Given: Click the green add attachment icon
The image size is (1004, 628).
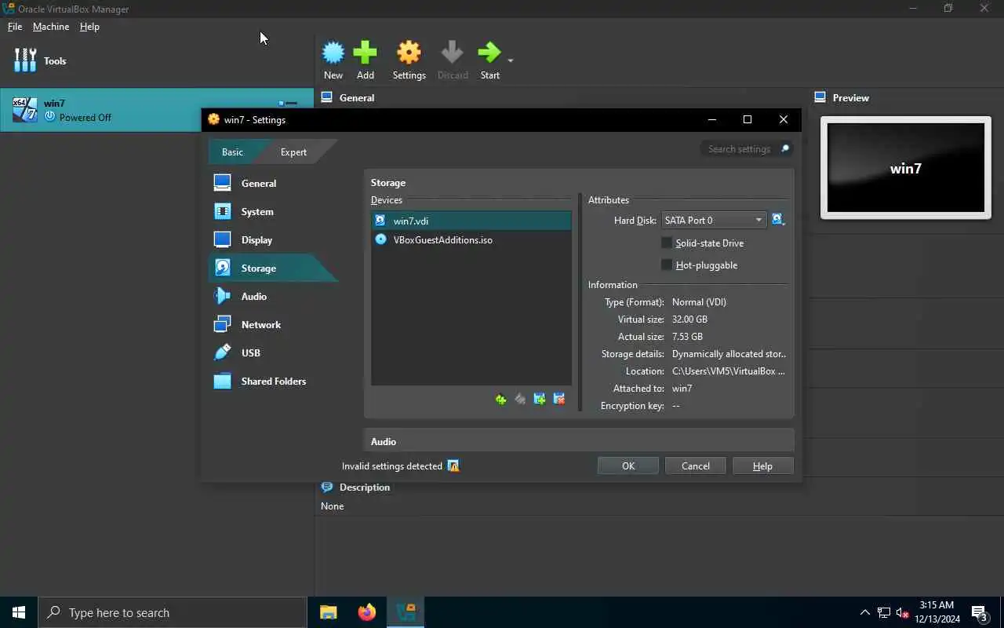Looking at the screenshot, I should (500, 399).
